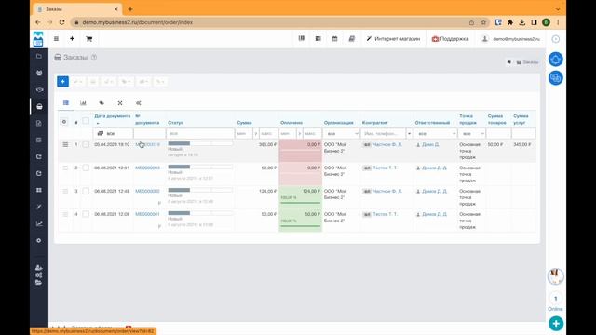This screenshot has height=335, width=596.
Task: Click the home icon in breadcrumb
Action: 509,62
